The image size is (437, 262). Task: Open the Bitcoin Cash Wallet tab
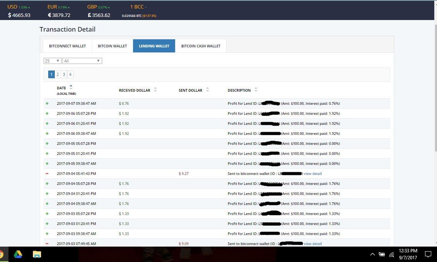pyautogui.click(x=201, y=46)
